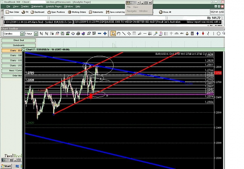The width and height of the screenshot is (244, 169).
Task: Open the Dashboard
Action: (x=37, y=12)
